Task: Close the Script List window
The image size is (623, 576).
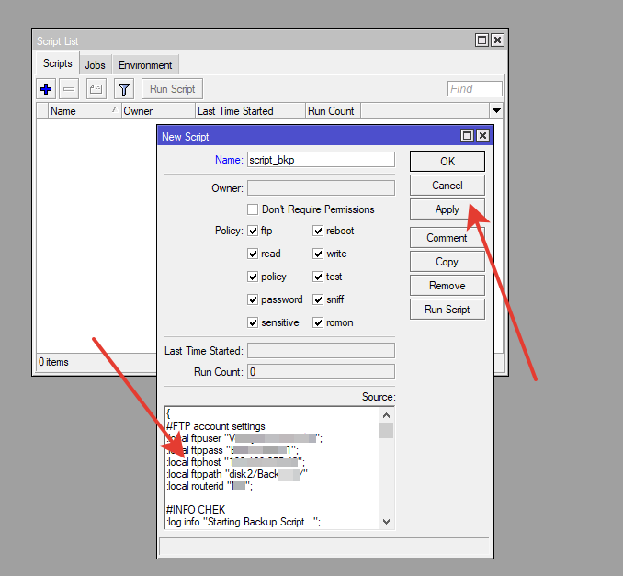Action: [x=497, y=40]
